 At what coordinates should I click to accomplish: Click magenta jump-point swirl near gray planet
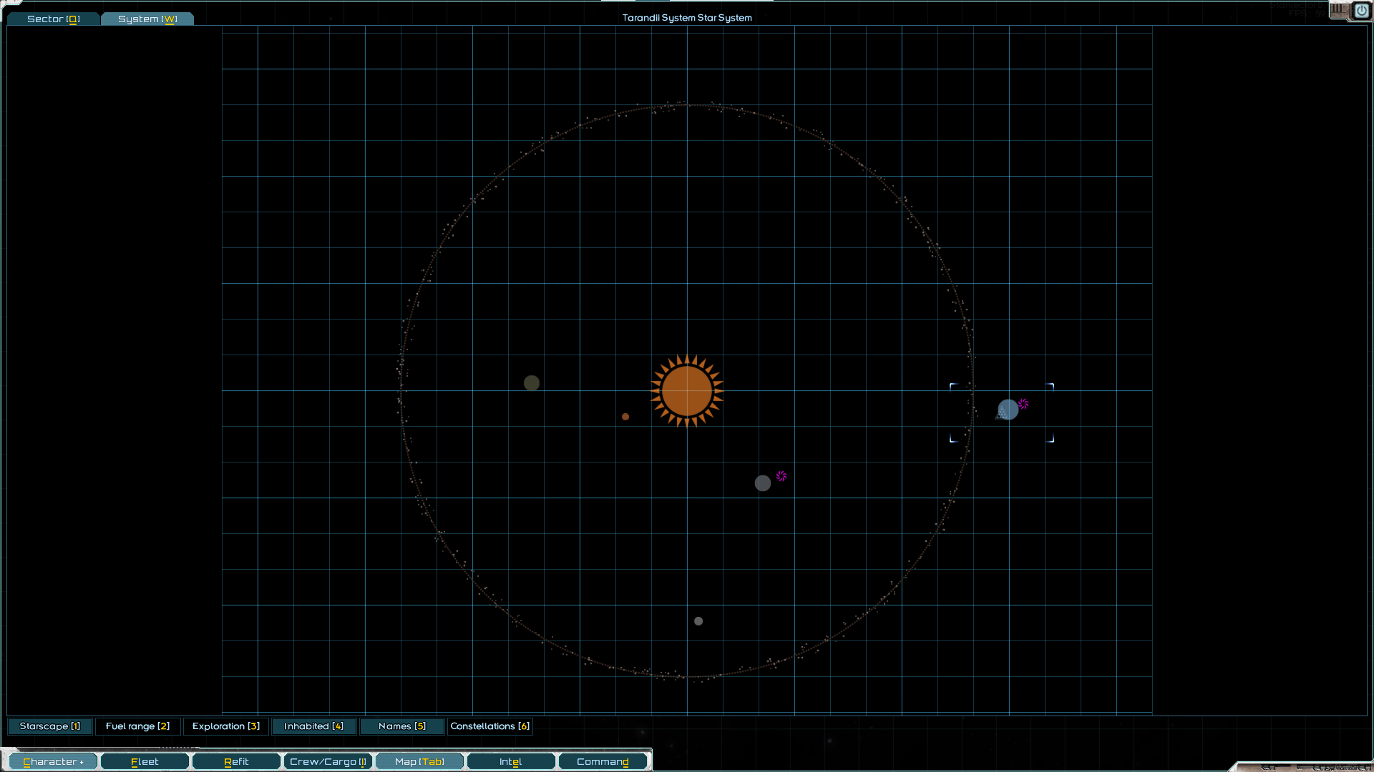pos(781,476)
